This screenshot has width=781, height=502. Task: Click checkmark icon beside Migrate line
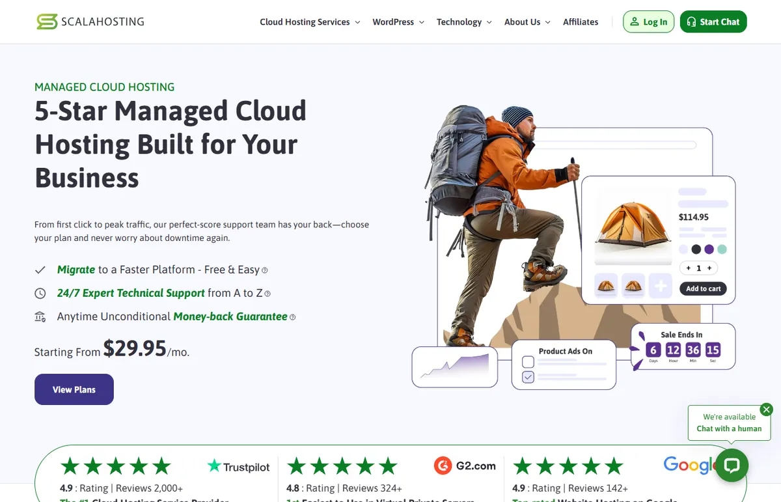tap(40, 270)
